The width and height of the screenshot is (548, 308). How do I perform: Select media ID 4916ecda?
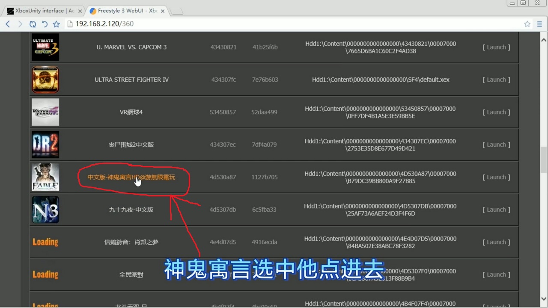(x=264, y=242)
